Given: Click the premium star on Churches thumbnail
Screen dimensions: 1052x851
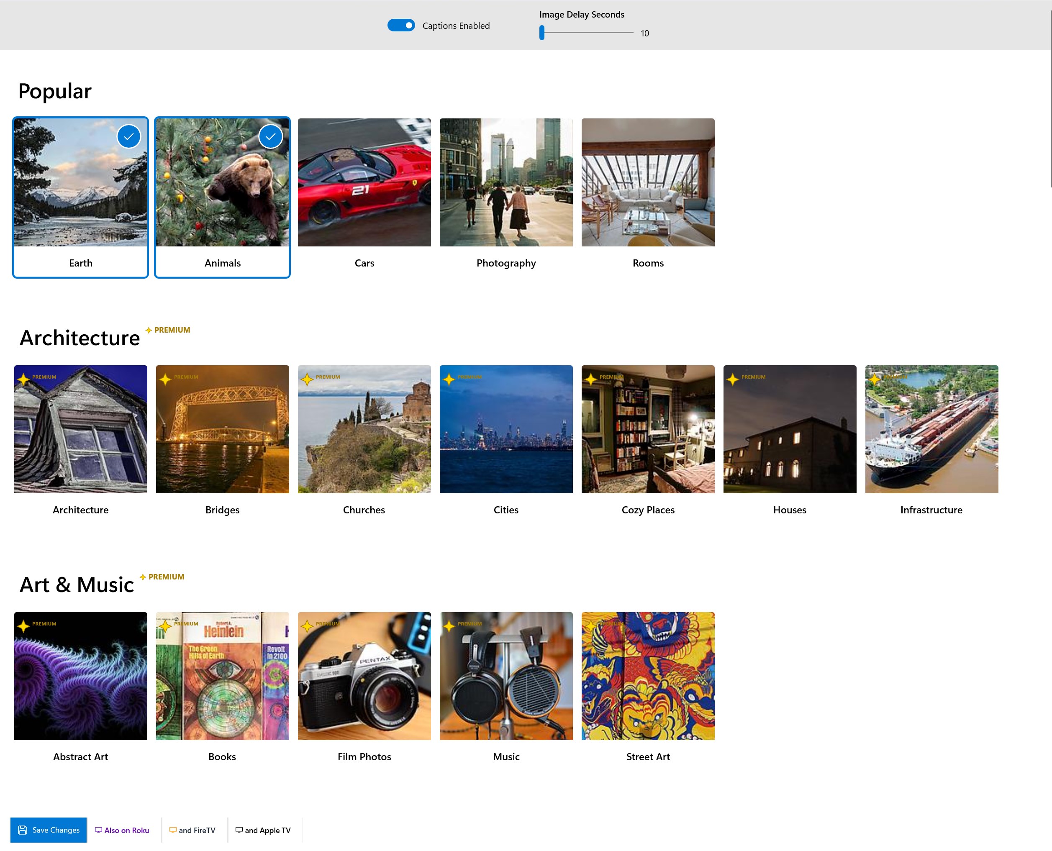Looking at the screenshot, I should tap(307, 379).
